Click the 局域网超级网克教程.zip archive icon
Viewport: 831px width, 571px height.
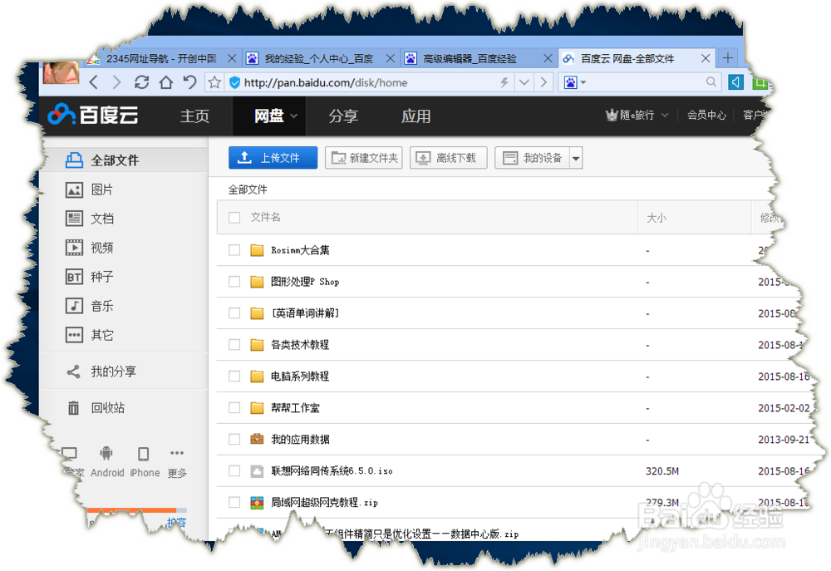(257, 503)
